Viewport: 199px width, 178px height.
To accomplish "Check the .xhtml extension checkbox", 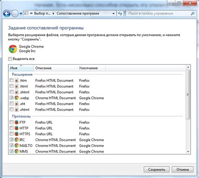I will point(11,109).
